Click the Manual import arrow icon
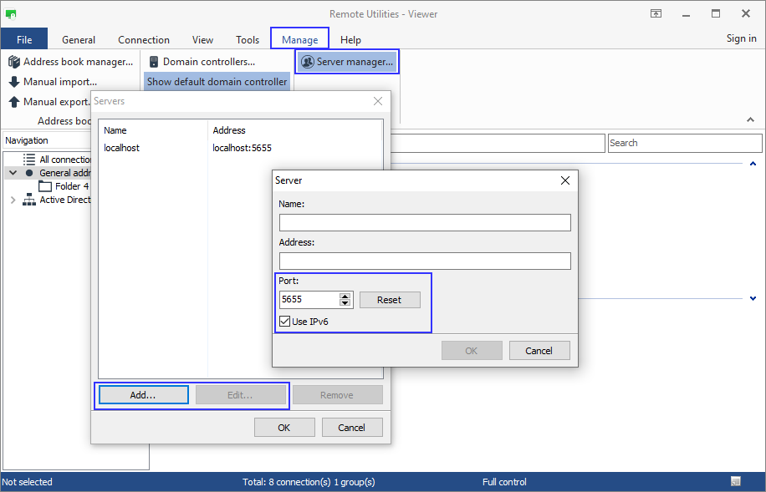Screen dimensions: 766x492 coord(14,82)
